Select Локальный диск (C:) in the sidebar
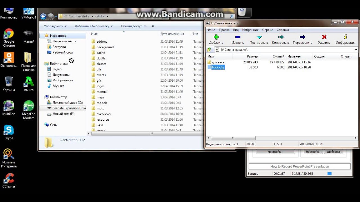360x202 pixels. click(x=67, y=103)
